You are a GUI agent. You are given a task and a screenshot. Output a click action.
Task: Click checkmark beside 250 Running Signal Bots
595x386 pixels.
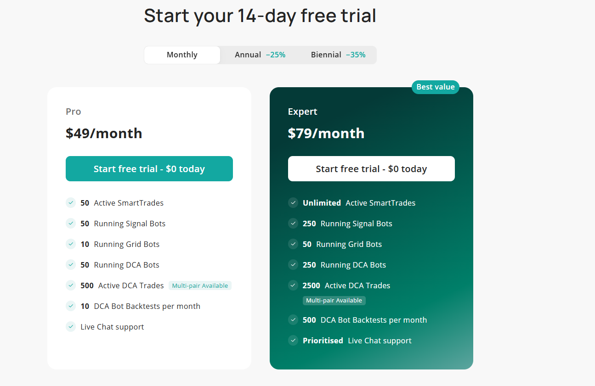click(293, 224)
